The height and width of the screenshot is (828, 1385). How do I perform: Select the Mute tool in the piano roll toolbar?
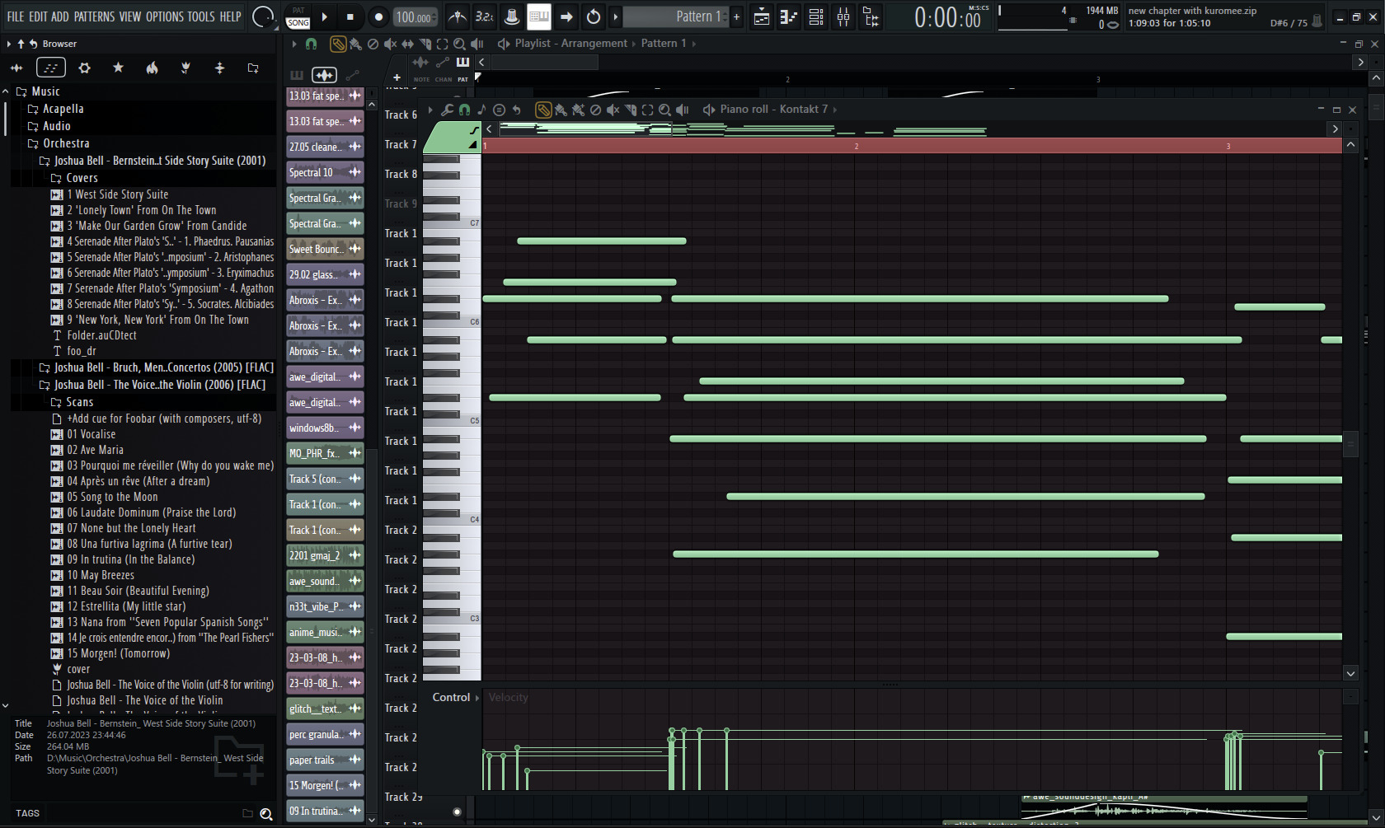[613, 110]
